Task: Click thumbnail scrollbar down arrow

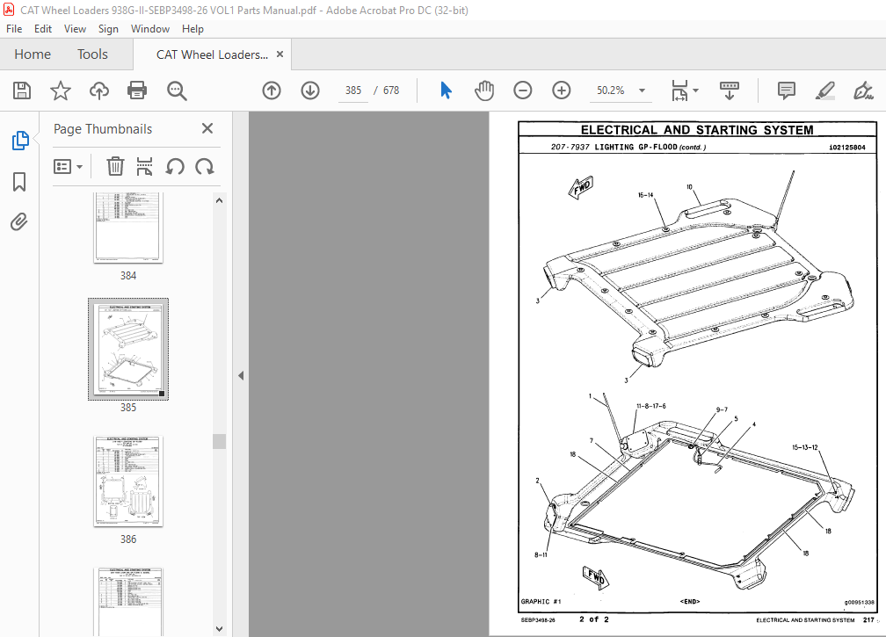Action: pos(219,628)
